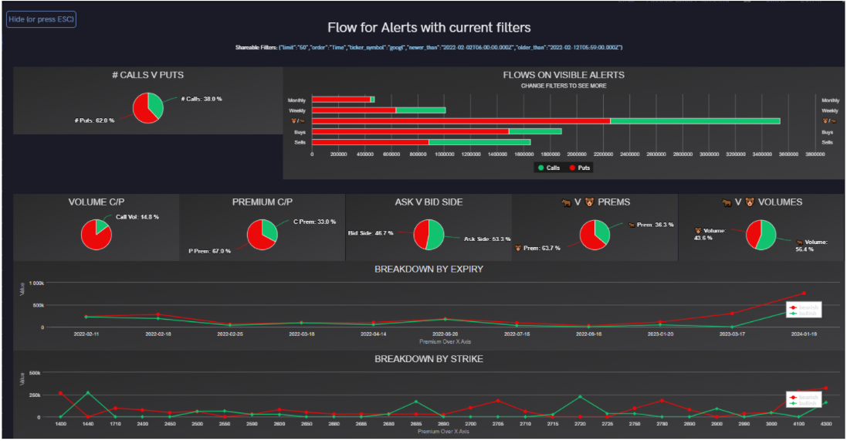This screenshot has width=847, height=441.
Task: Click the green Sells calls bar segment
Action: (479, 142)
